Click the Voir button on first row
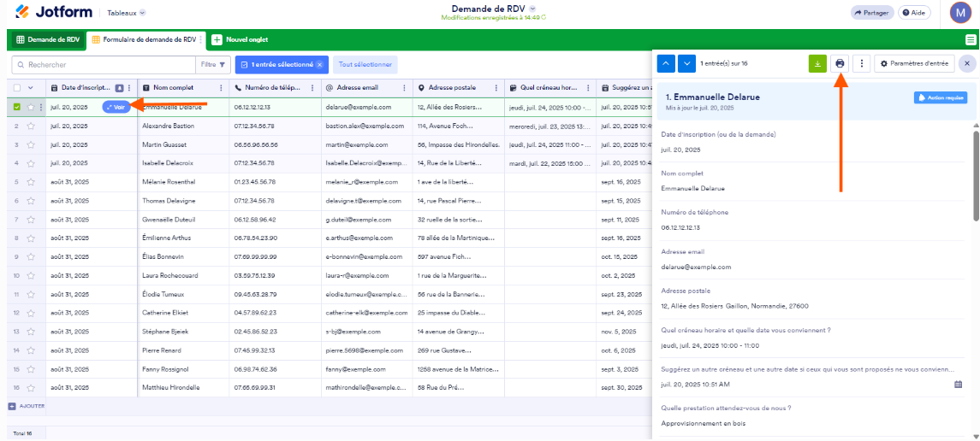This screenshot has width=980, height=441. tap(116, 108)
